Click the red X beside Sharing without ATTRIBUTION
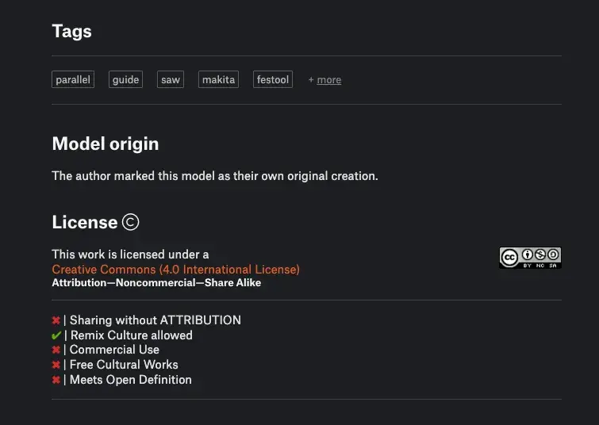The height and width of the screenshot is (425, 599). (x=56, y=320)
